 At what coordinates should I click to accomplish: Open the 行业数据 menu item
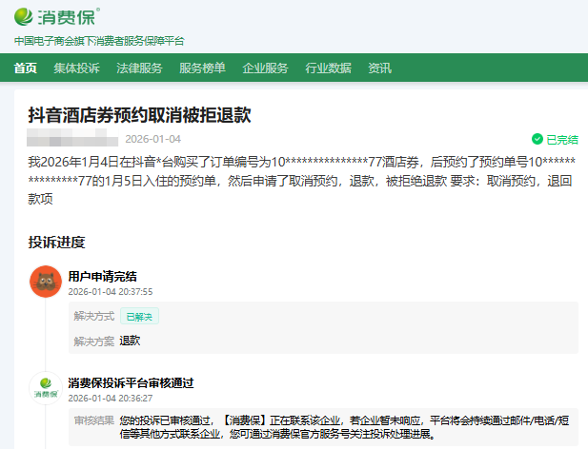(328, 68)
